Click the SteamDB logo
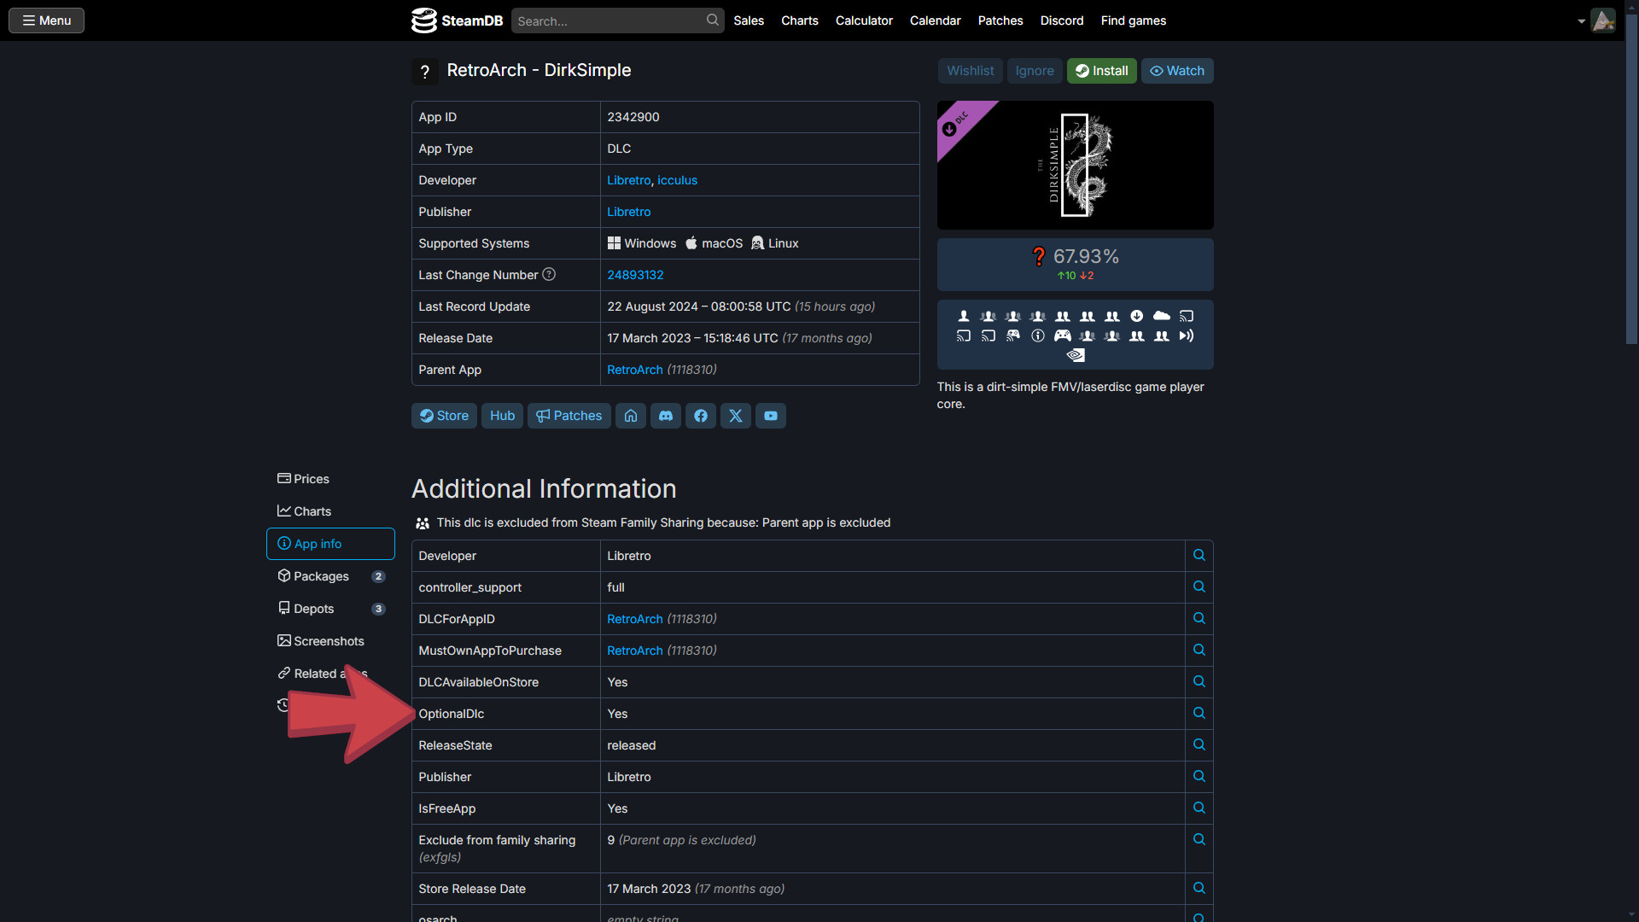Image resolution: width=1639 pixels, height=922 pixels. click(457, 20)
